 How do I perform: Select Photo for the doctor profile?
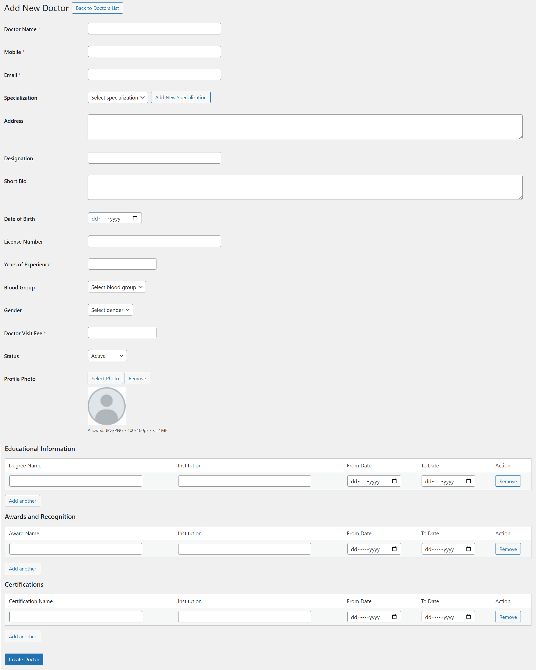click(x=105, y=378)
